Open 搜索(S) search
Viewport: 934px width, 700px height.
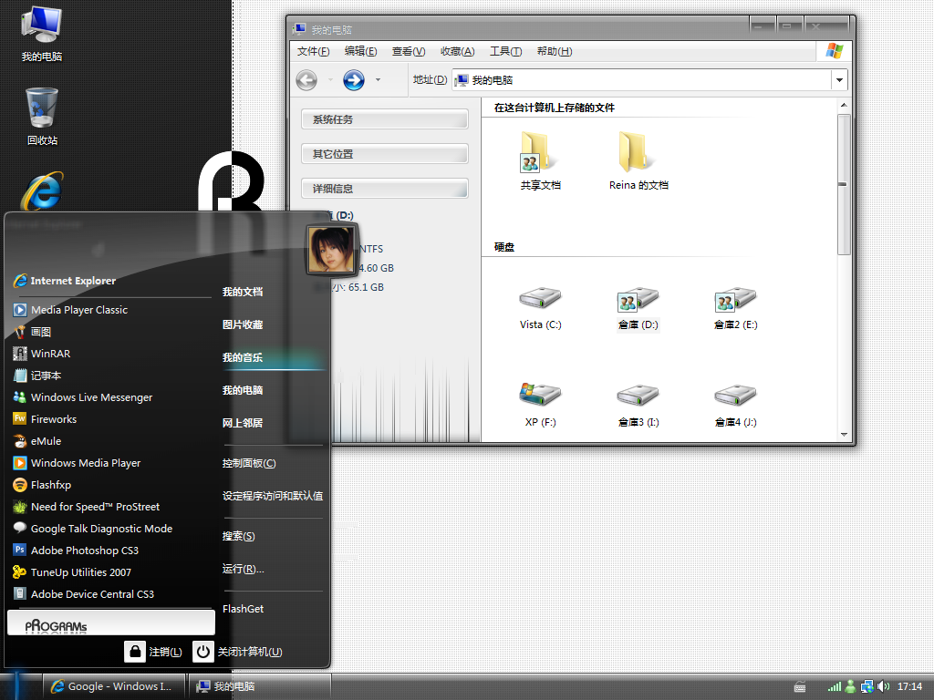[x=238, y=536]
